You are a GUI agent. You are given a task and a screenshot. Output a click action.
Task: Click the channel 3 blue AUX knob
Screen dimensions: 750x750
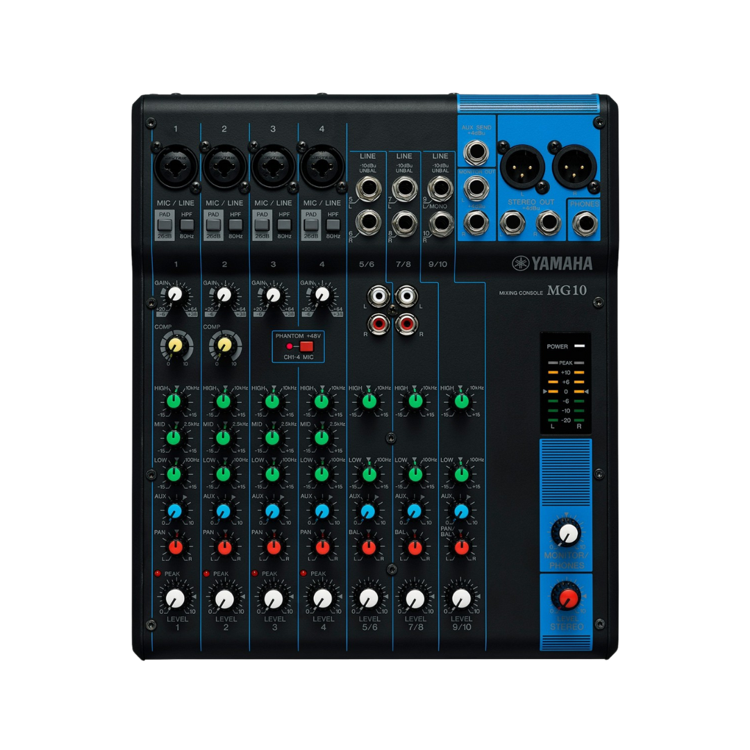point(273,511)
